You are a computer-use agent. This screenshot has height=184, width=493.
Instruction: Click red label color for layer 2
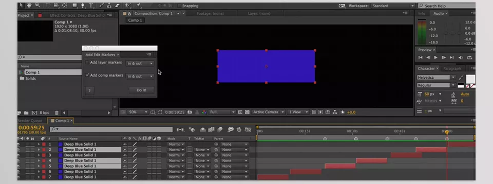[x=44, y=150]
